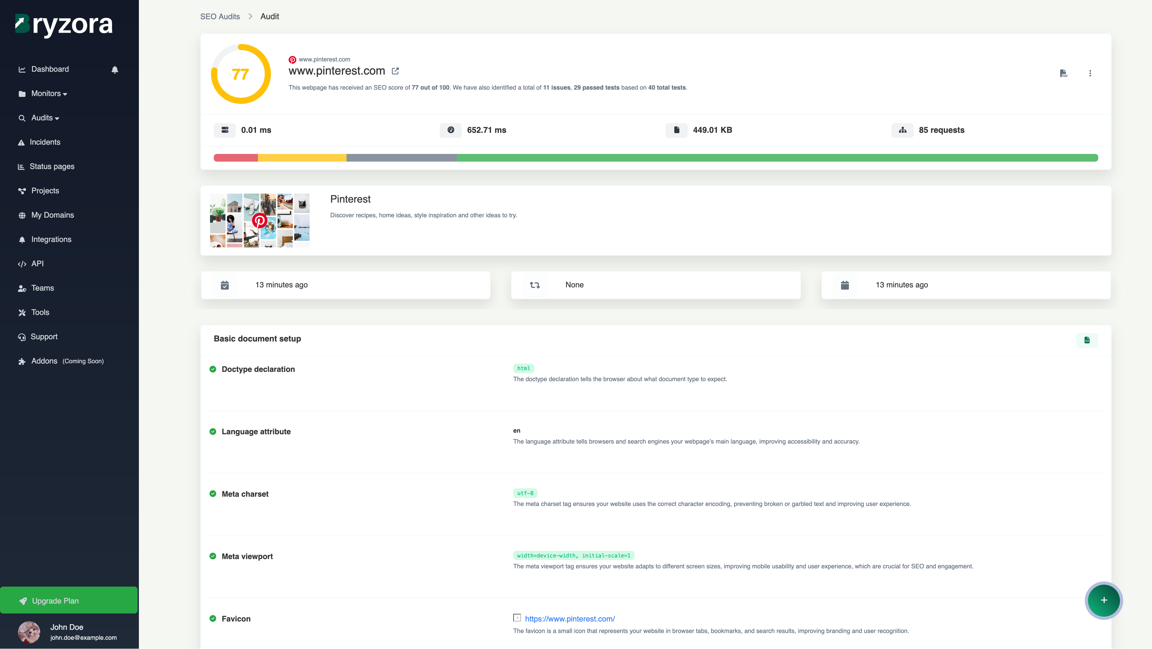The width and height of the screenshot is (1152, 649).
Task: Click the html doctype tag
Action: coord(524,369)
